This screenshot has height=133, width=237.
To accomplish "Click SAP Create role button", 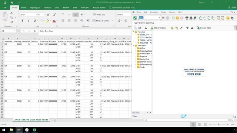I will pos(204,28).
